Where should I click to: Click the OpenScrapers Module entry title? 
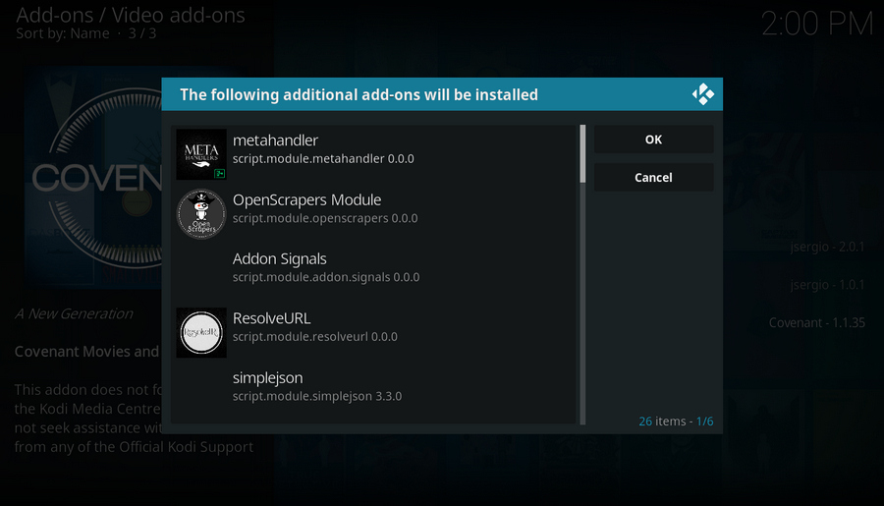click(x=306, y=199)
